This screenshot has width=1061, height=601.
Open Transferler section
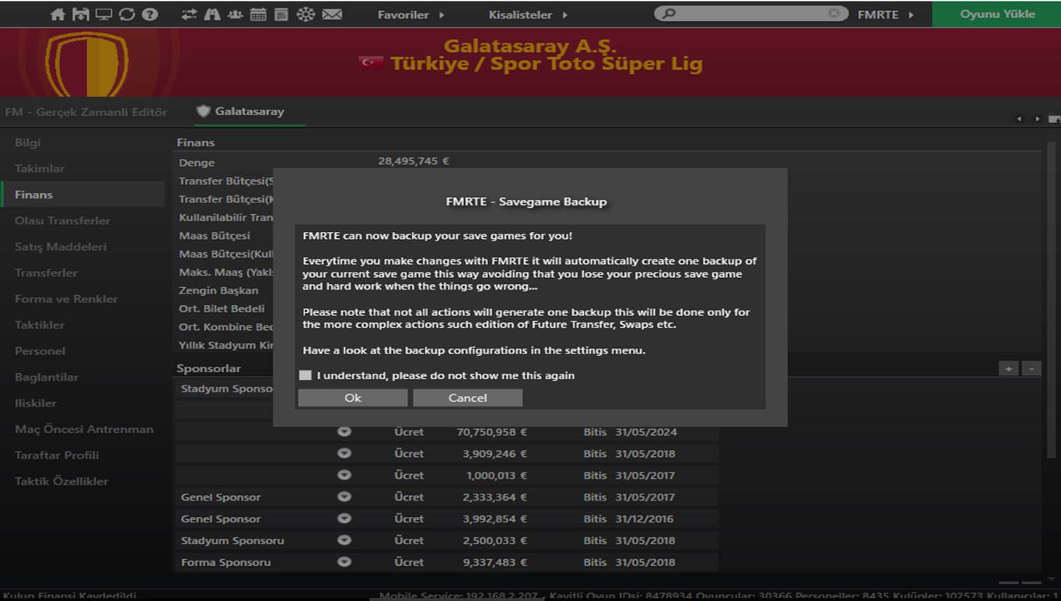click(46, 272)
